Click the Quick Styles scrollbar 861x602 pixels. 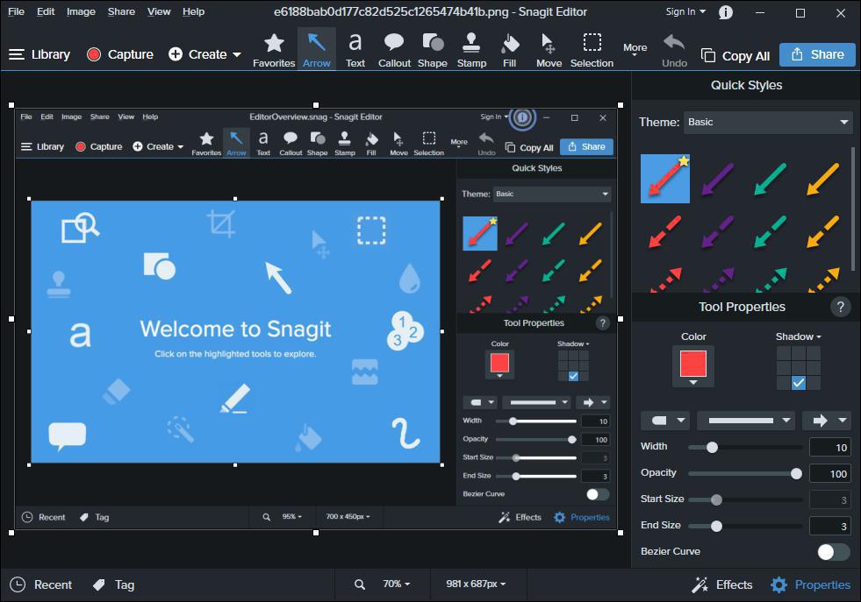[853, 209]
